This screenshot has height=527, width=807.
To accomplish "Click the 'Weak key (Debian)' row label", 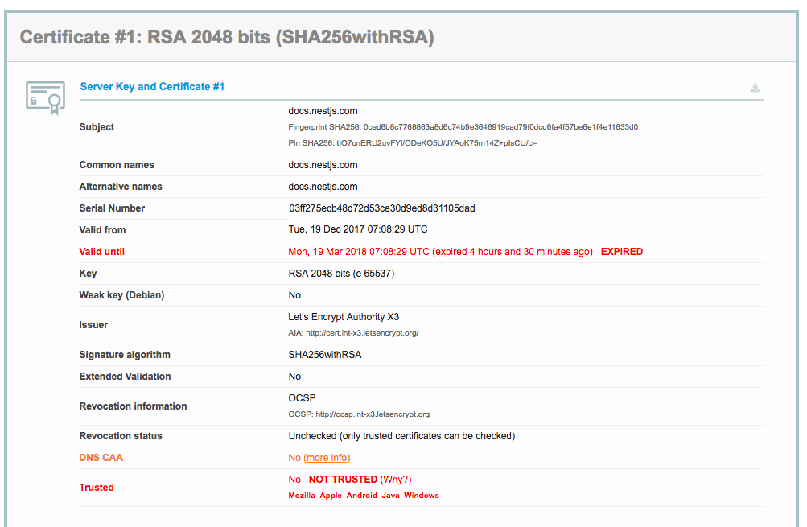I will (122, 295).
